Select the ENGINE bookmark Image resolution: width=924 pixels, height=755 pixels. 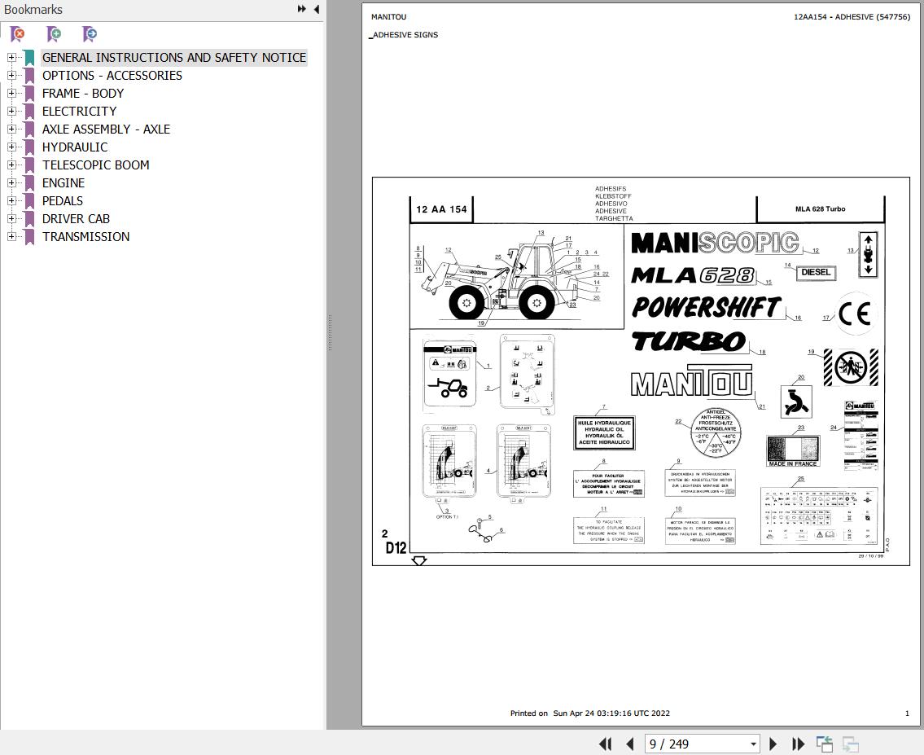click(63, 182)
